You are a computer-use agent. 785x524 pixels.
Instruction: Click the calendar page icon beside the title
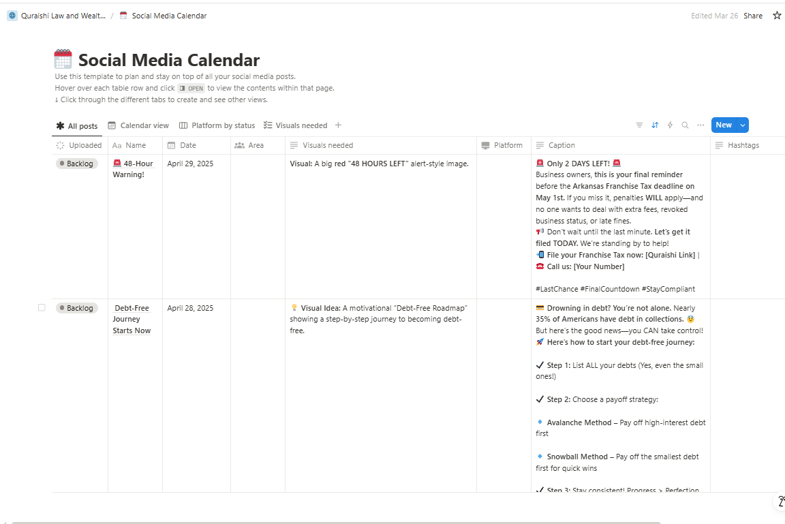(x=63, y=59)
